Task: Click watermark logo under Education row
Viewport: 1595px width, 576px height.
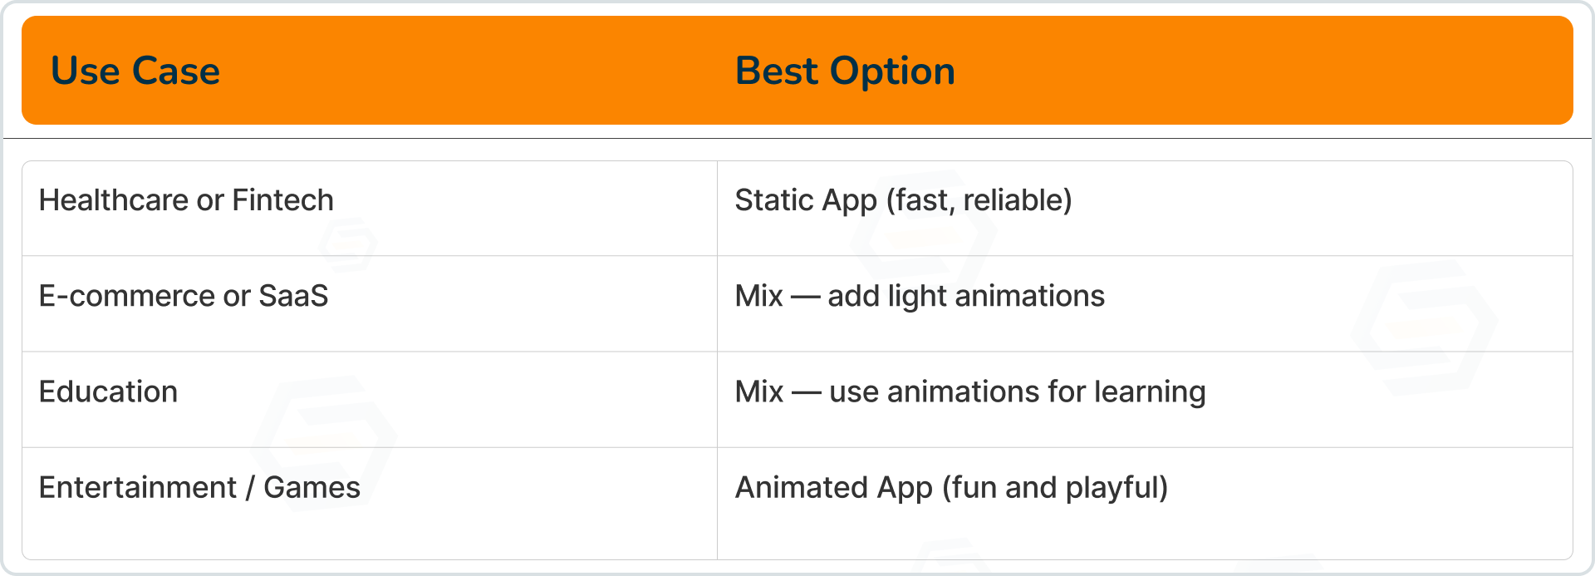Action: pos(325,439)
